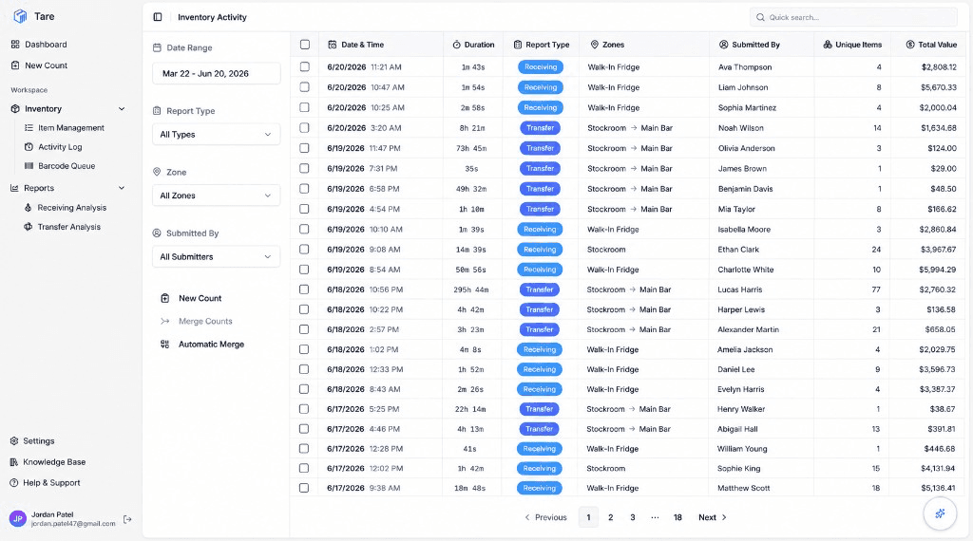Click the Activity Log clock icon
973x541 pixels.
pos(29,147)
